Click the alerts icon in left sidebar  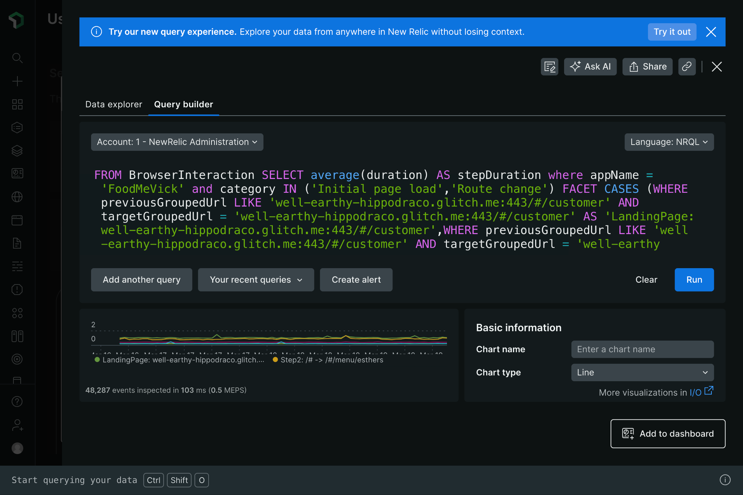click(17, 290)
